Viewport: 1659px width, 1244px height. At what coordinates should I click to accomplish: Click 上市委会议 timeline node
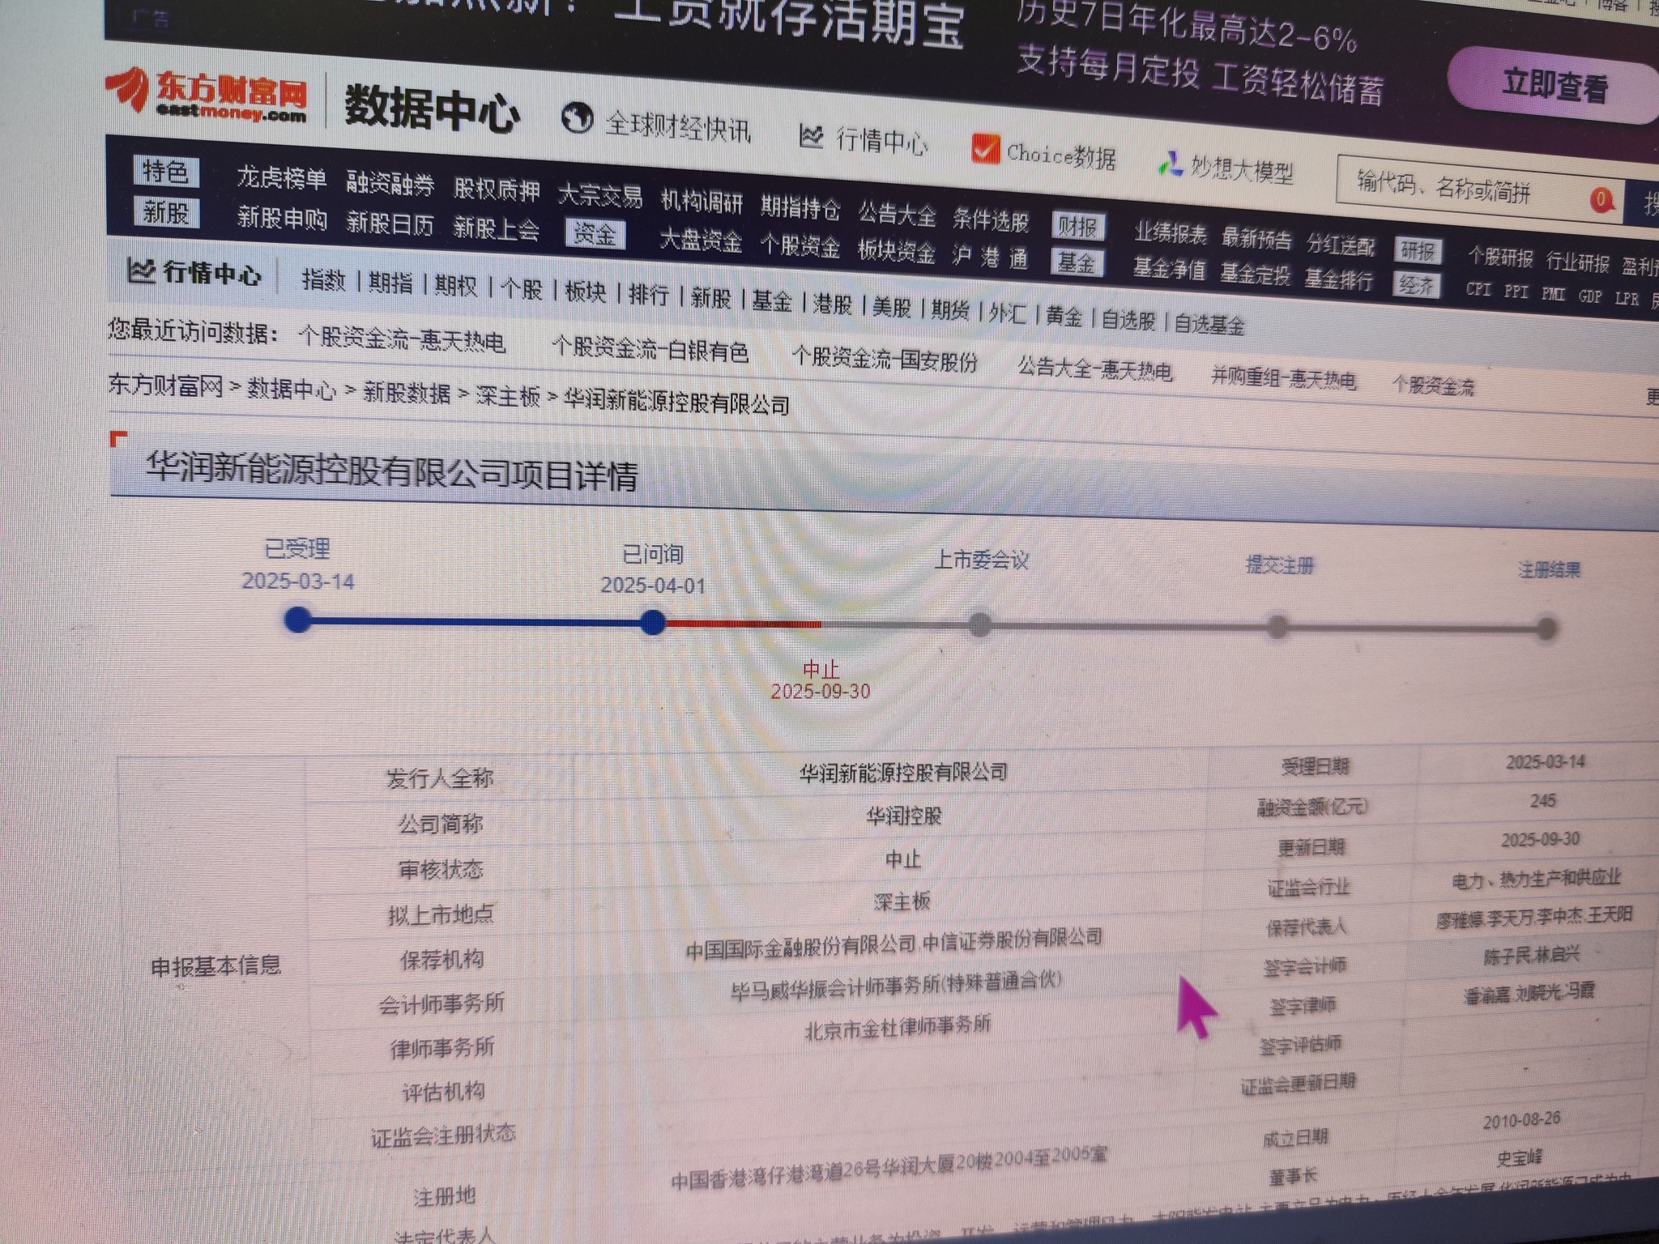[980, 624]
